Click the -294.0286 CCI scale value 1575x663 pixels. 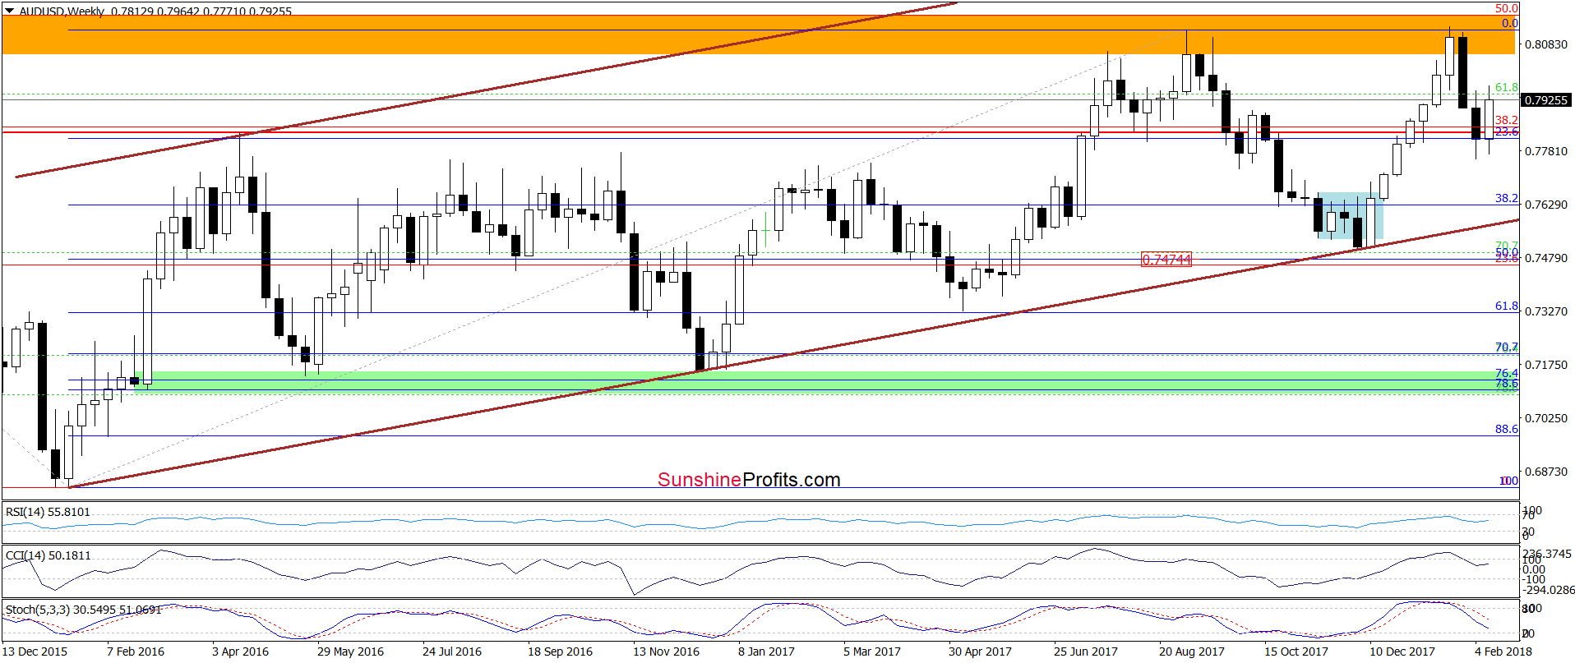[x=1549, y=590]
